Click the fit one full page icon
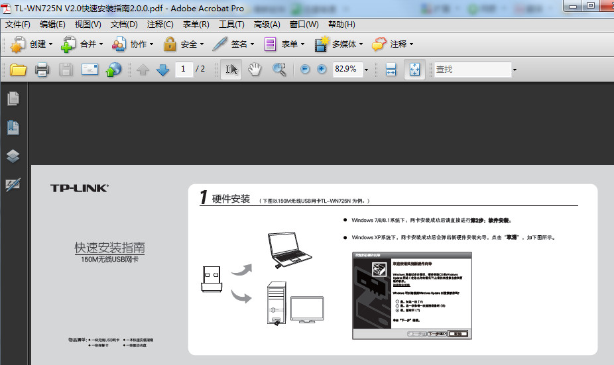This screenshot has height=365, width=614. tap(414, 70)
